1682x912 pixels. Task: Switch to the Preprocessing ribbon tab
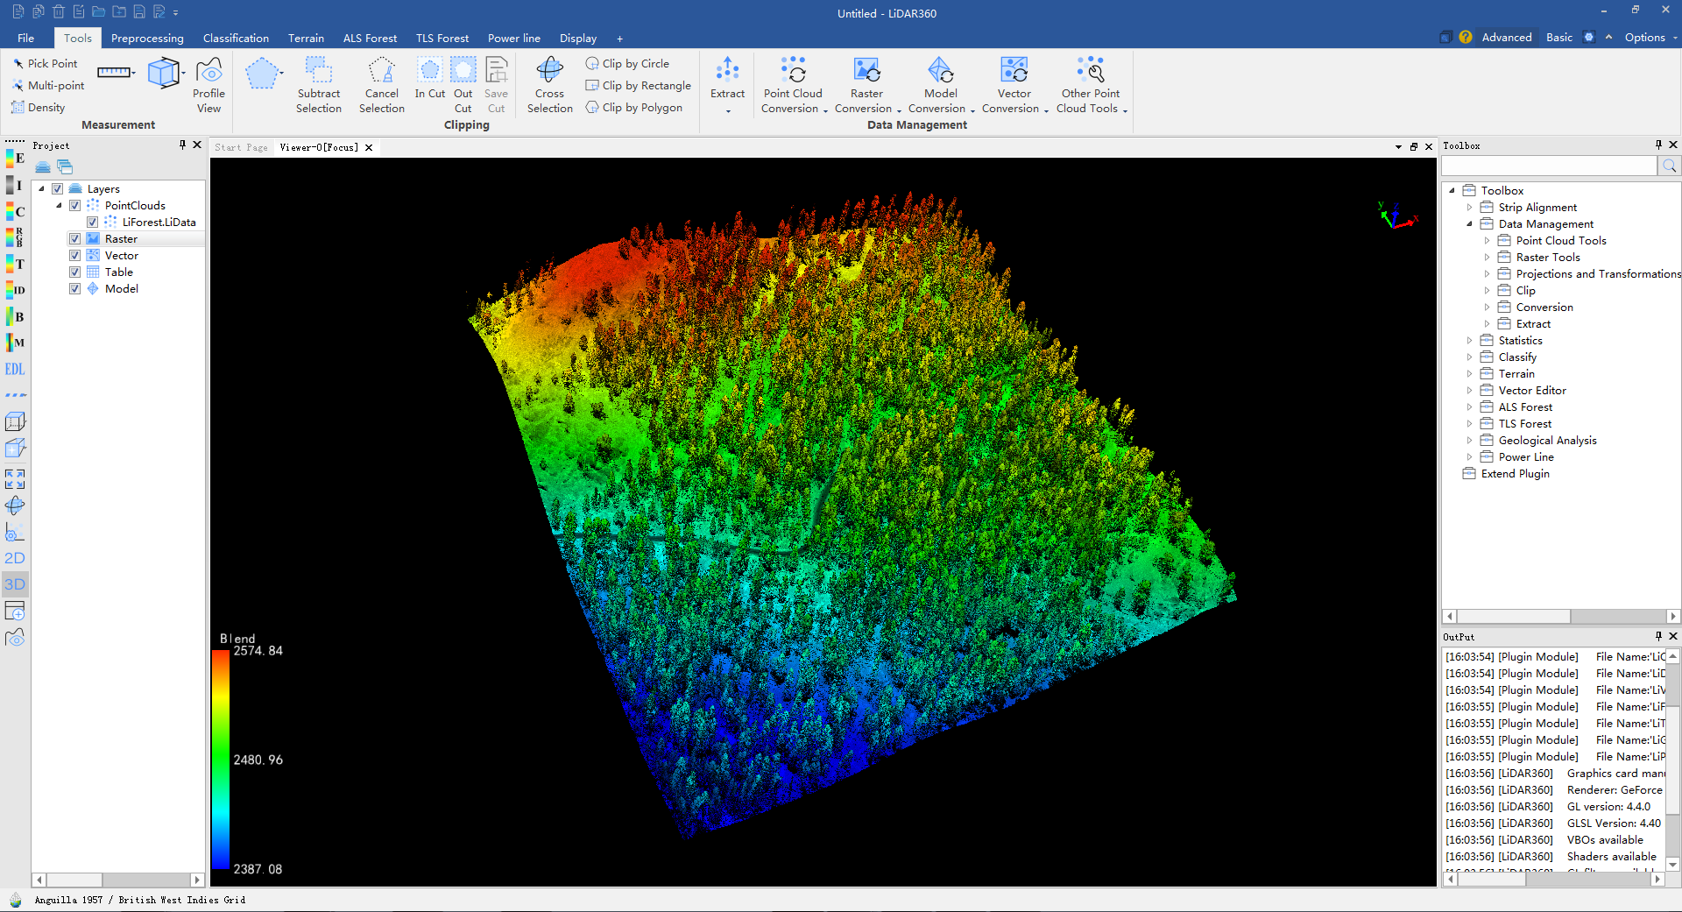click(x=147, y=38)
